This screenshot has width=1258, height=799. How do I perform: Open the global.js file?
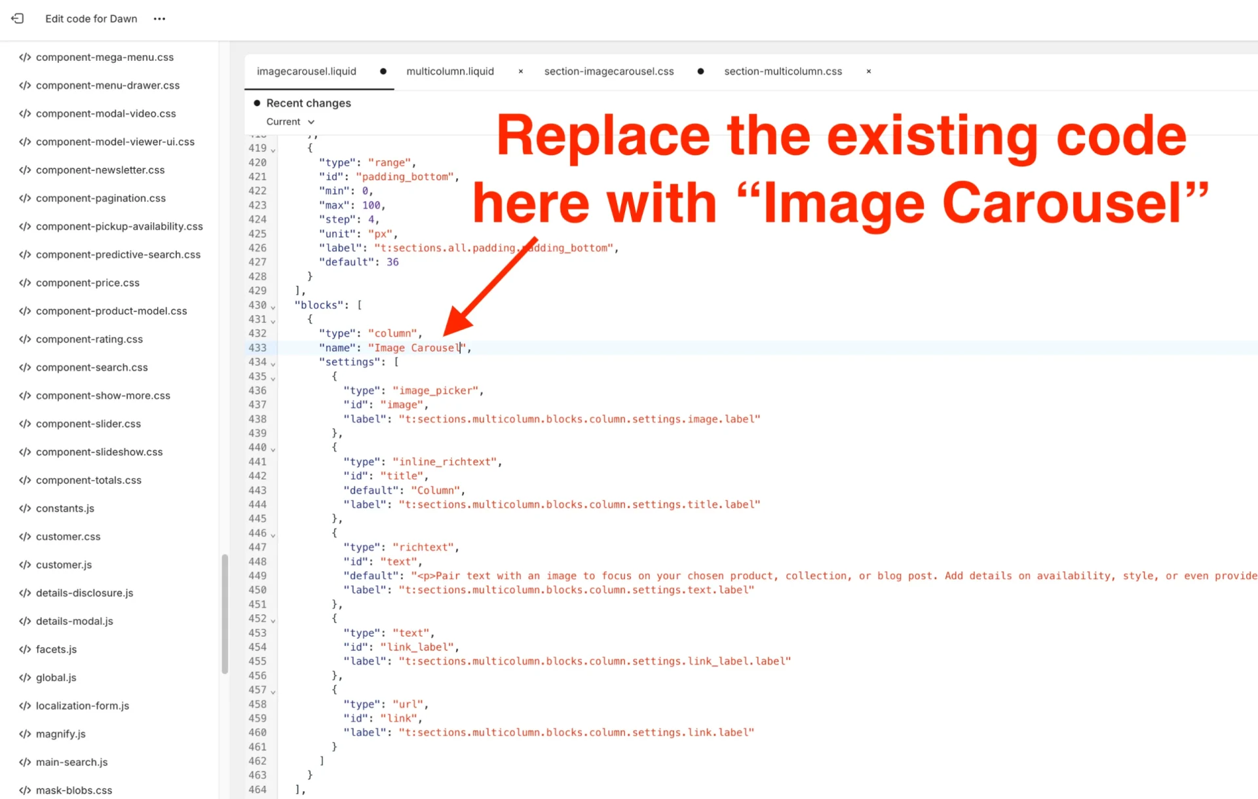click(x=56, y=677)
